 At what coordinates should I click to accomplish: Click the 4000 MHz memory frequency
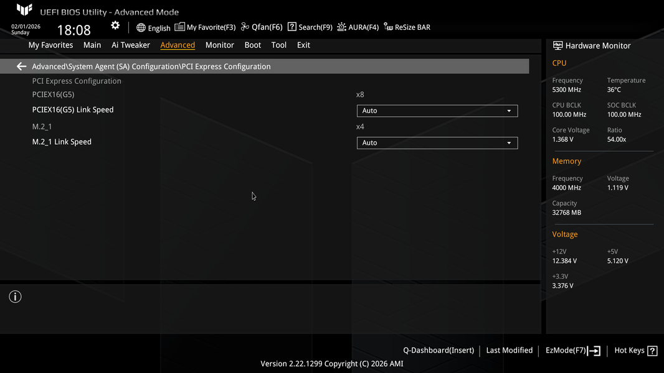(x=566, y=188)
